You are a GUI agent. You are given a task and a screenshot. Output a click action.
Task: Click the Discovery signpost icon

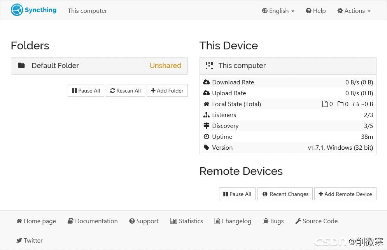[x=206, y=126]
